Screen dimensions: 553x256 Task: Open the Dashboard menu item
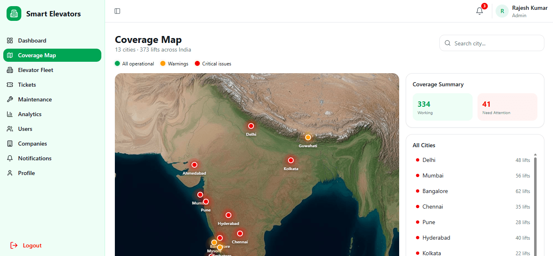[52, 40]
